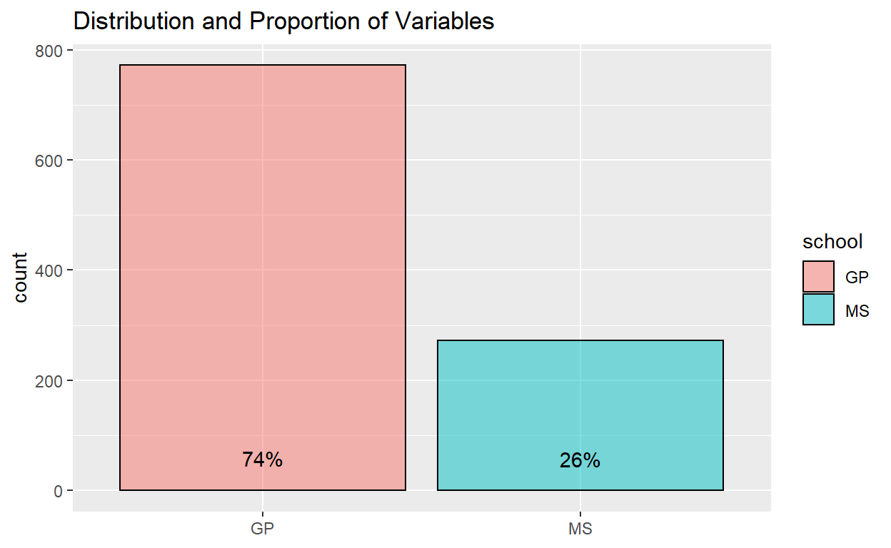Select the 26% label in MS bar
Screen dimensions: 891x548
(580, 461)
